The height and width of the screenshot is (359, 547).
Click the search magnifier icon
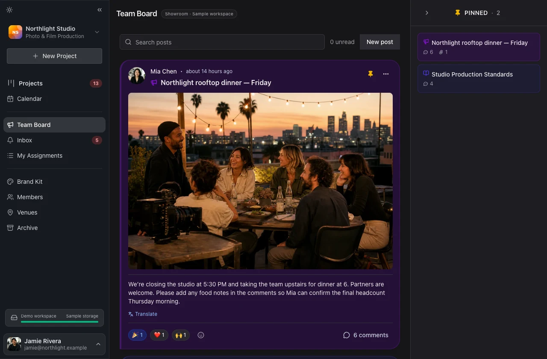coord(128,42)
